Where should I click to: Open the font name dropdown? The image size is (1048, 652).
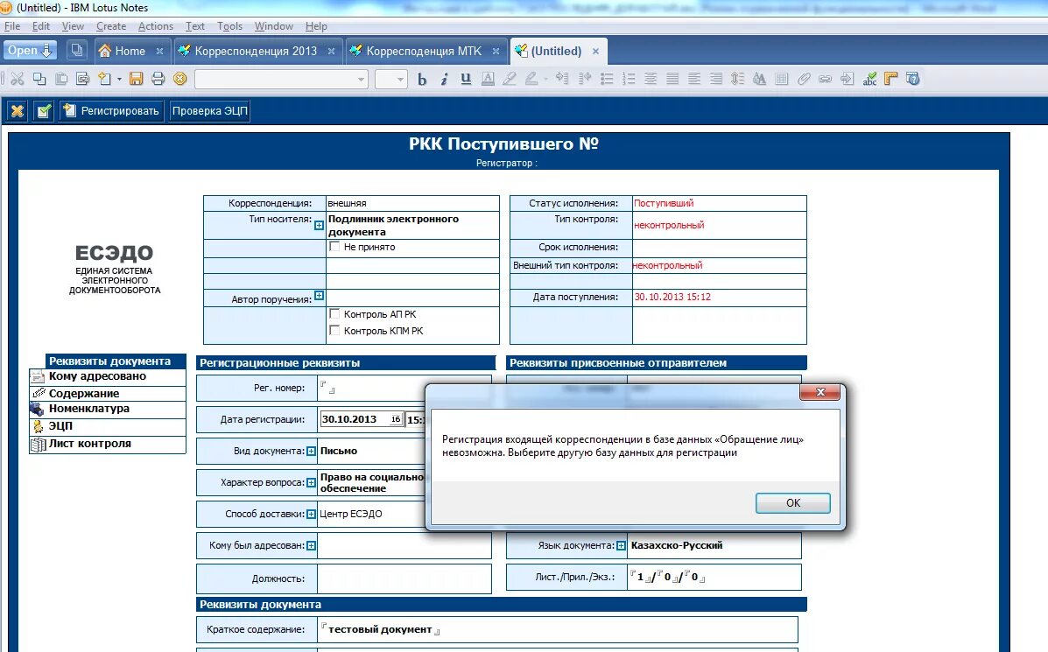pyautogui.click(x=361, y=79)
